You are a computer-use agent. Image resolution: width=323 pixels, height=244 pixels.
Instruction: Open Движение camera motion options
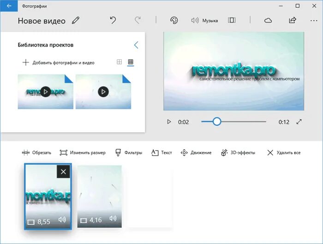click(196, 153)
